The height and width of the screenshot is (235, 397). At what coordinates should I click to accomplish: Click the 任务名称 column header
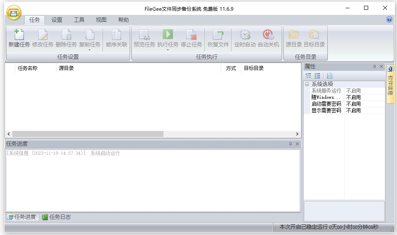tap(35, 68)
